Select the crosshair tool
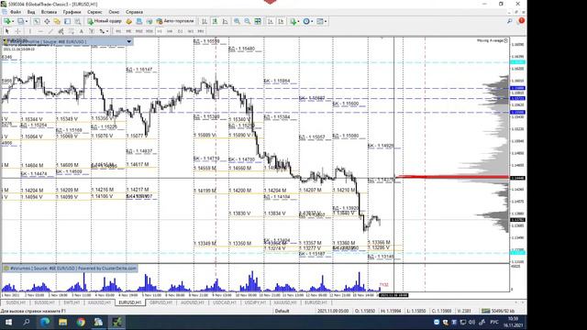Viewport: 587px width, 330px height. (18, 31)
